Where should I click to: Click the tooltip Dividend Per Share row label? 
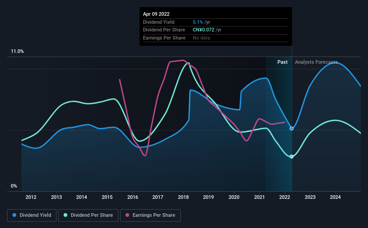click(x=164, y=30)
